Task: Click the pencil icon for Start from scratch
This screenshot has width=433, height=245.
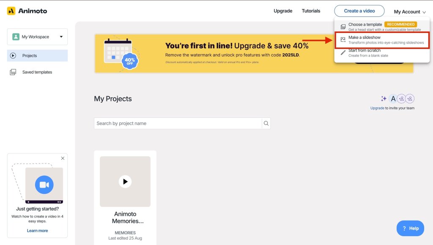Action: click(343, 53)
